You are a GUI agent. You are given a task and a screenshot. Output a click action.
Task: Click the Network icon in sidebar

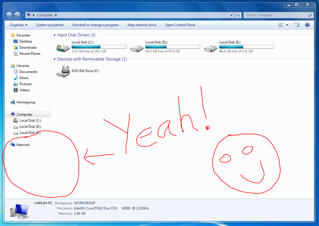(x=12, y=145)
